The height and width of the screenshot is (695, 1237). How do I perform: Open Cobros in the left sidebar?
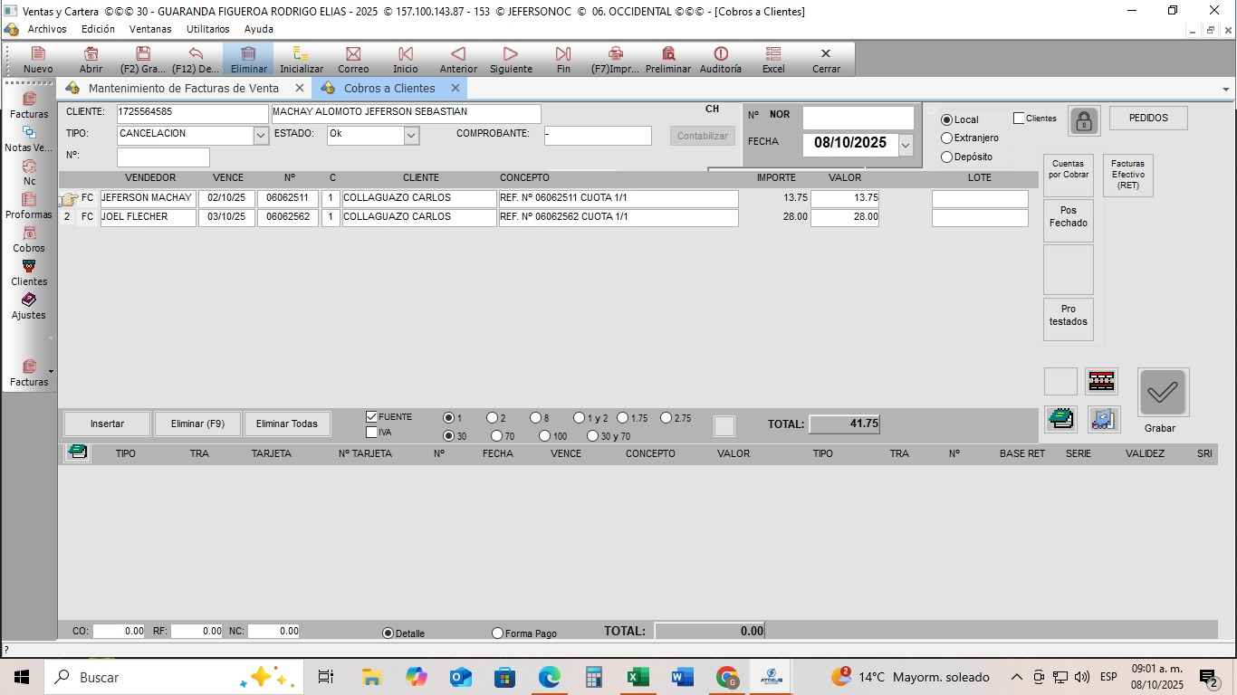pyautogui.click(x=29, y=239)
